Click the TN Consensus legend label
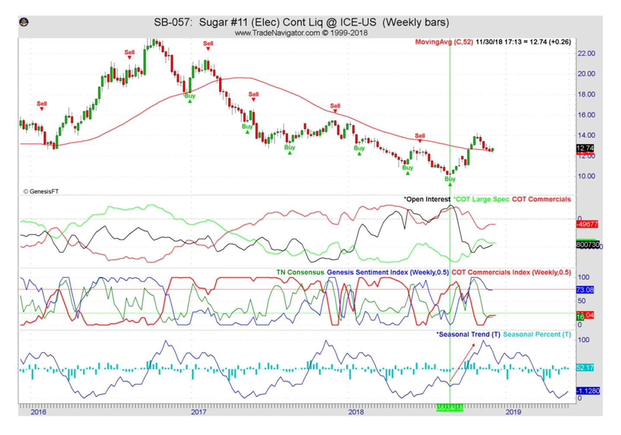621x435 pixels. pyautogui.click(x=300, y=272)
